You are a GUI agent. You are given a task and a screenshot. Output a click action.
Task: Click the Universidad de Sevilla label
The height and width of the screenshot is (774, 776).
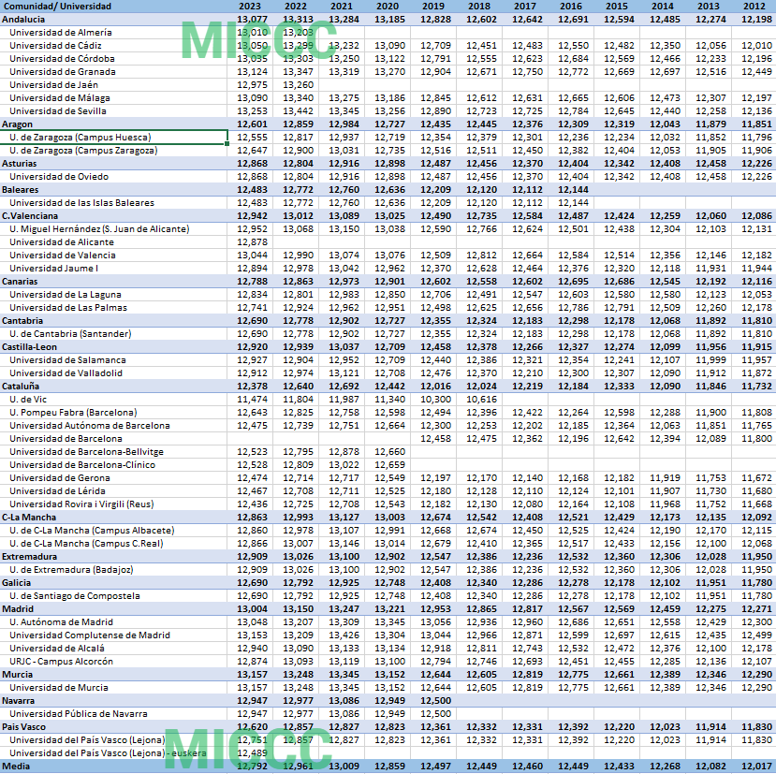58,111
